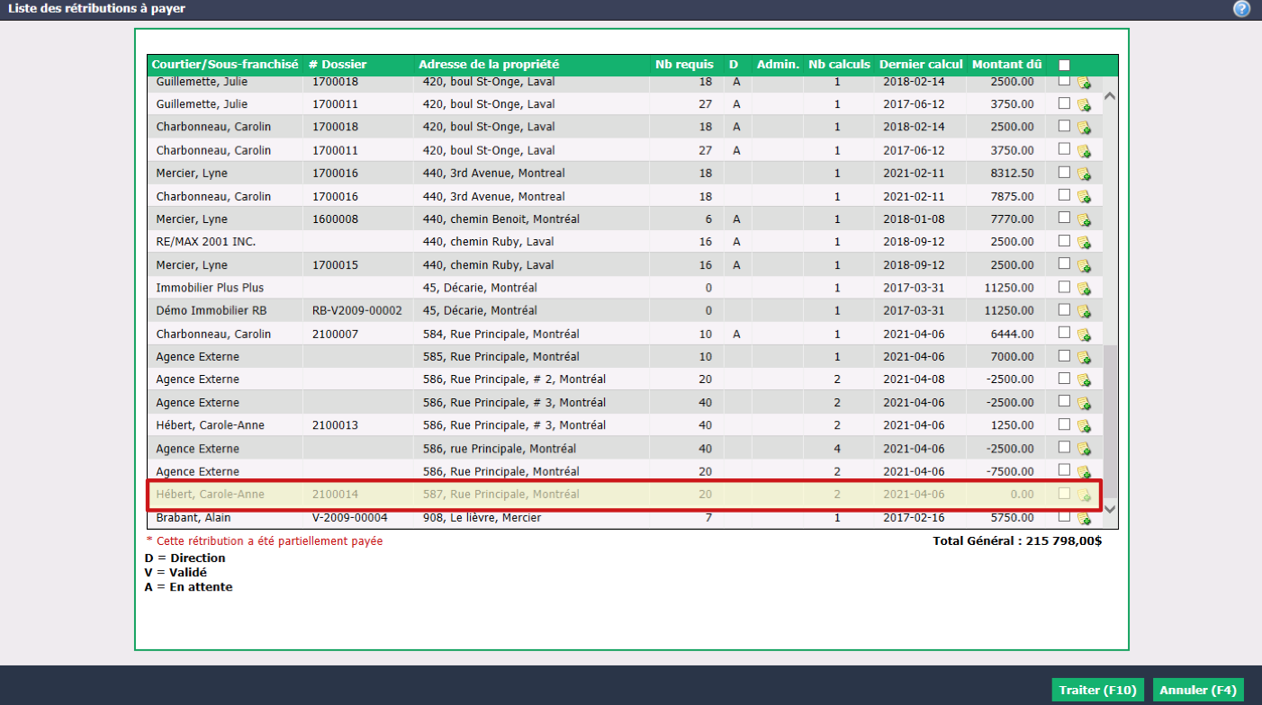This screenshot has width=1262, height=705.
Task: Click the Dernier calcul column header
Action: point(921,65)
